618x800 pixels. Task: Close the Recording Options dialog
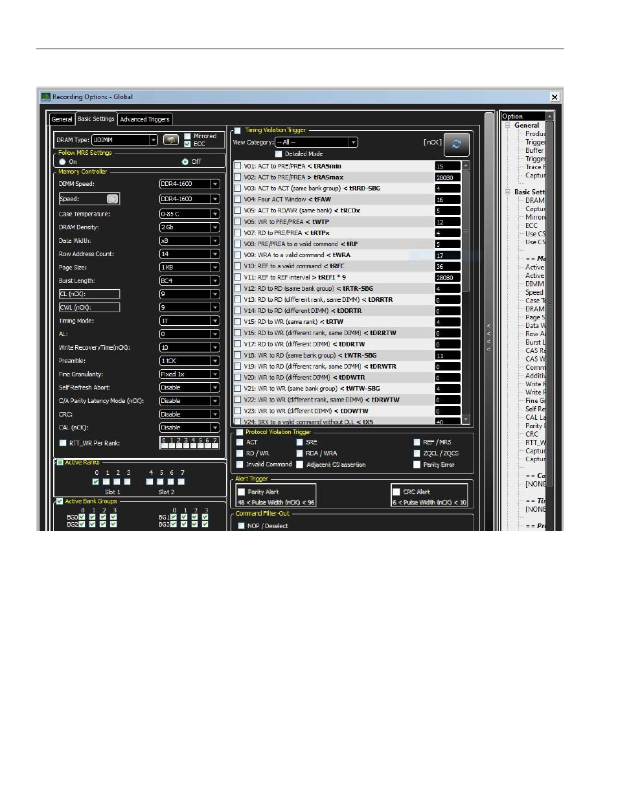click(555, 97)
